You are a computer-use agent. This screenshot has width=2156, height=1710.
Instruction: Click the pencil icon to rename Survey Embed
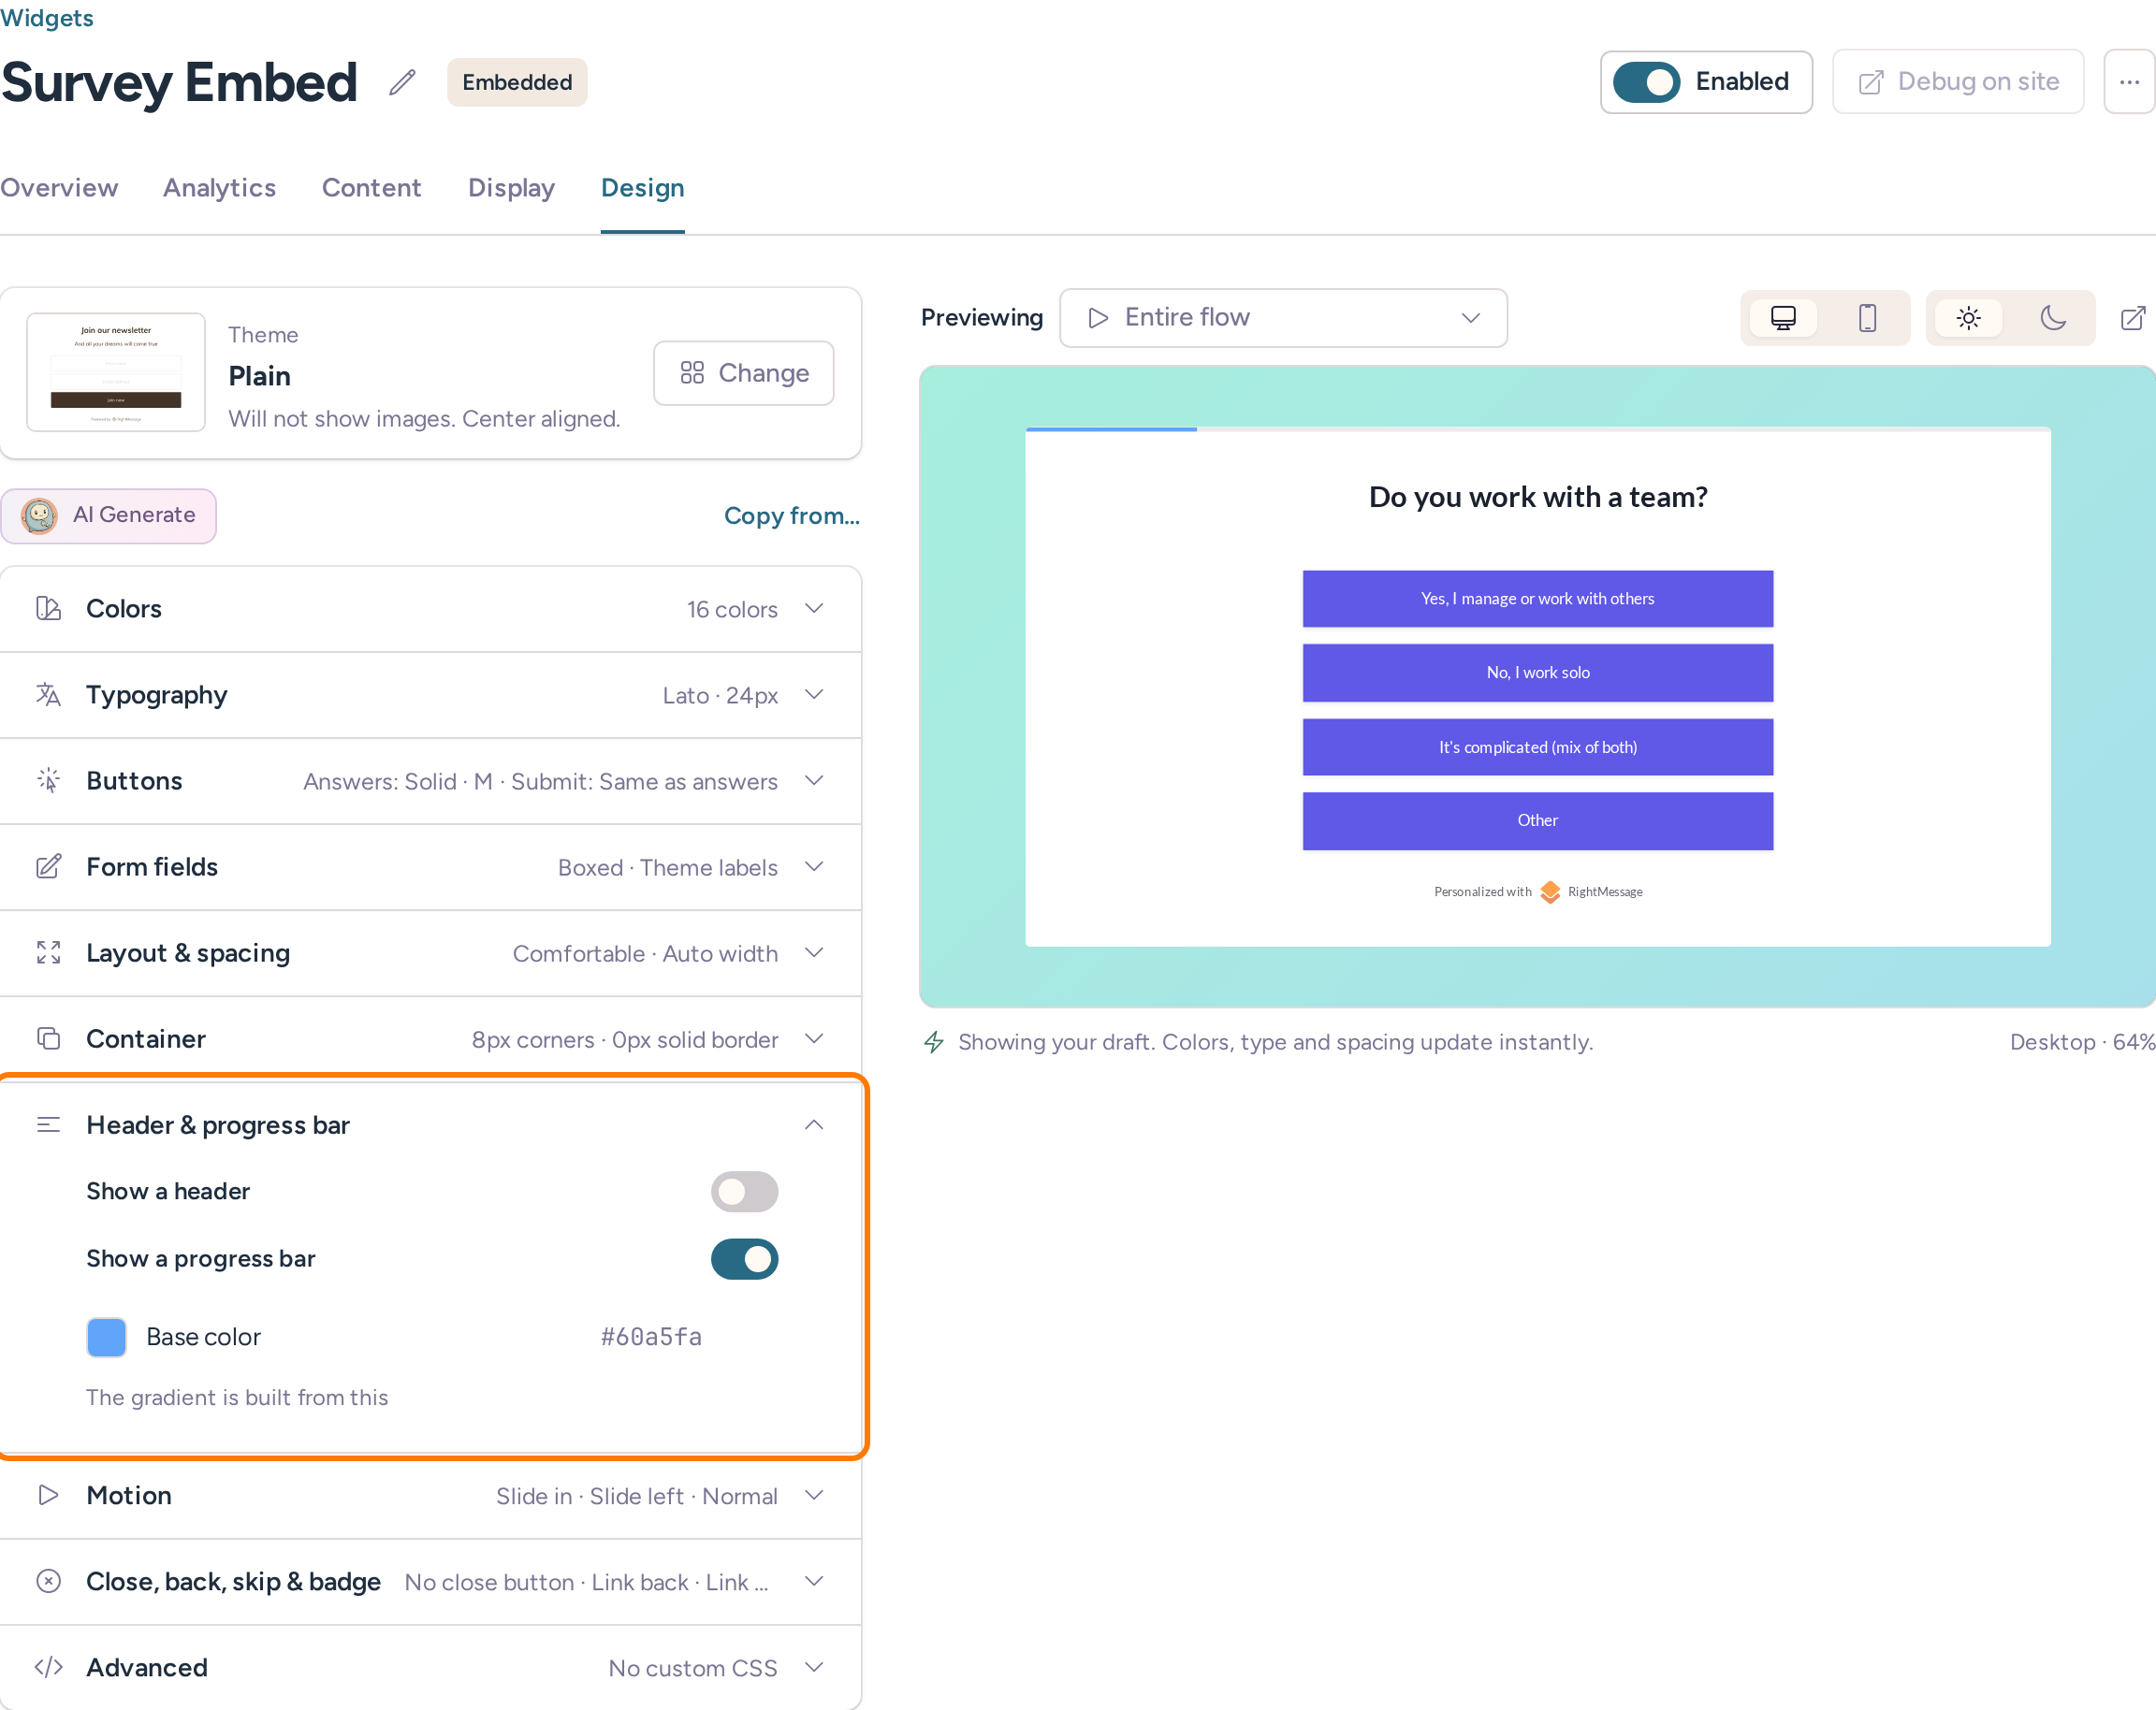402,82
